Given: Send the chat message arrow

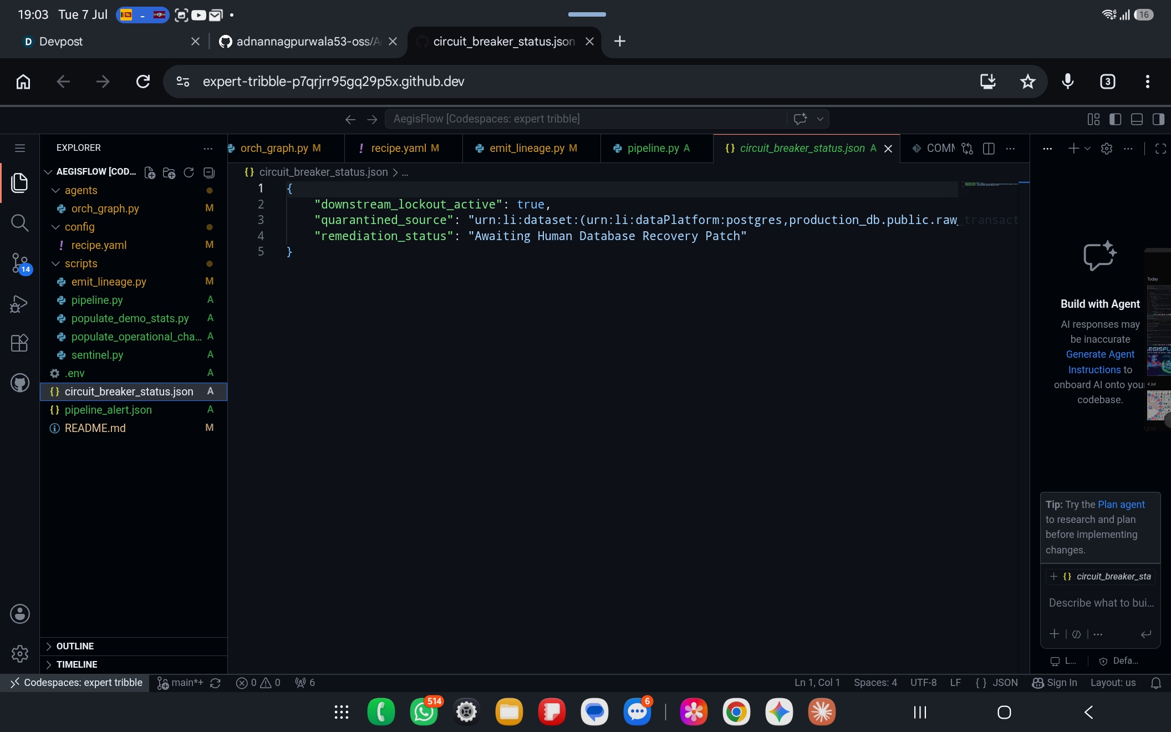Looking at the screenshot, I should [1146, 634].
